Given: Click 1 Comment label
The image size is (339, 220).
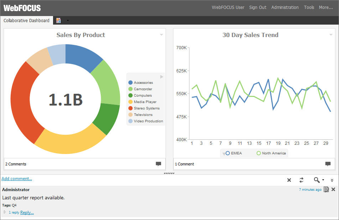Looking at the screenshot, I should click(x=184, y=164).
